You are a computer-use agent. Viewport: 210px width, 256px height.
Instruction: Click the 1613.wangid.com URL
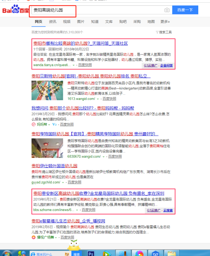[x=81, y=99]
